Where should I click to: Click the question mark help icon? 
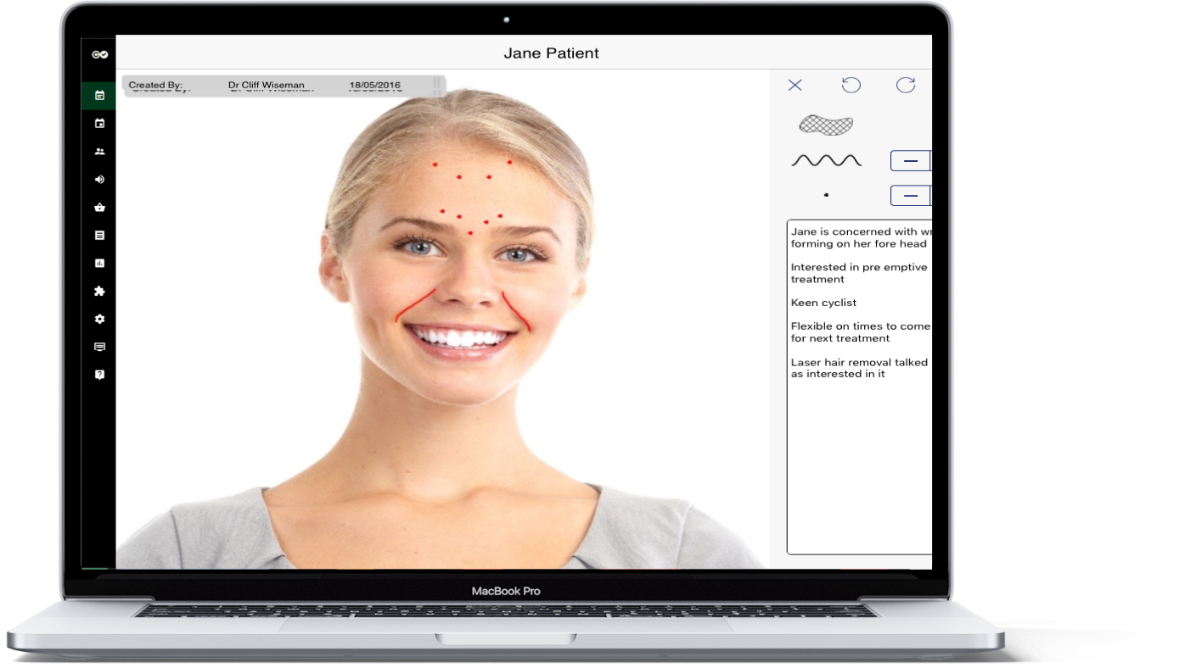99,375
